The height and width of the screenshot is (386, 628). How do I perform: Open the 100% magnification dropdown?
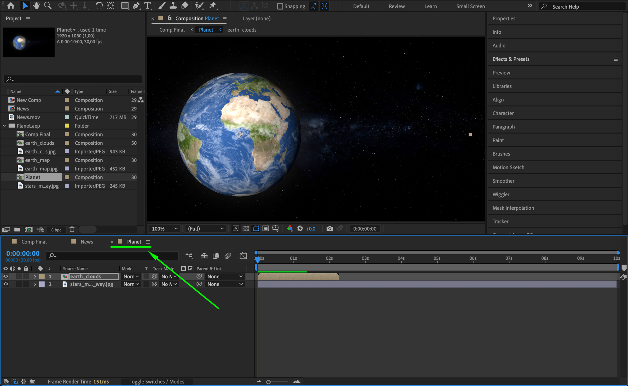click(165, 229)
